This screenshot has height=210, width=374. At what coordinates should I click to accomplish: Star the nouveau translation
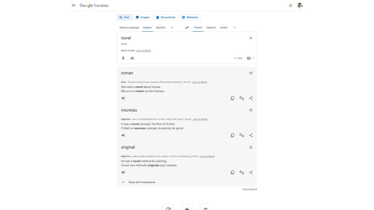pos(251,110)
